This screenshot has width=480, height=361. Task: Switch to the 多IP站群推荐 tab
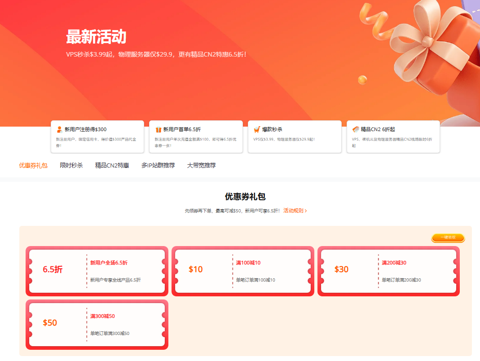[158, 165]
